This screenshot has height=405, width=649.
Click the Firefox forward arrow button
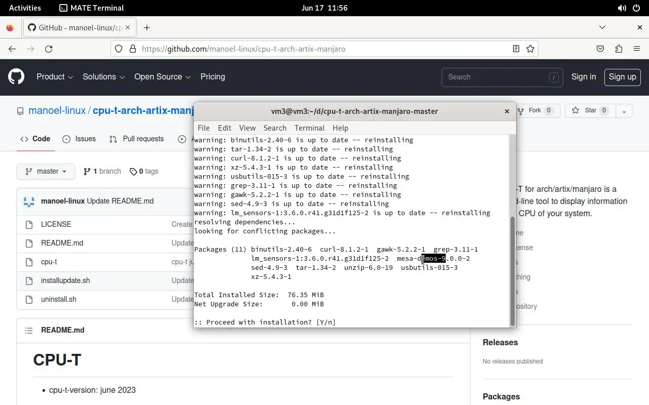click(x=30, y=49)
